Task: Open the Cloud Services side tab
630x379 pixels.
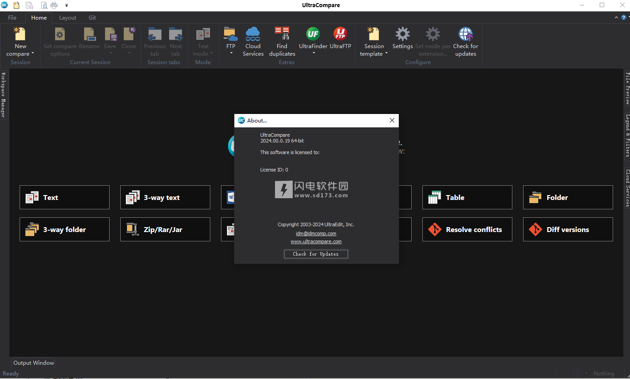Action: point(627,188)
